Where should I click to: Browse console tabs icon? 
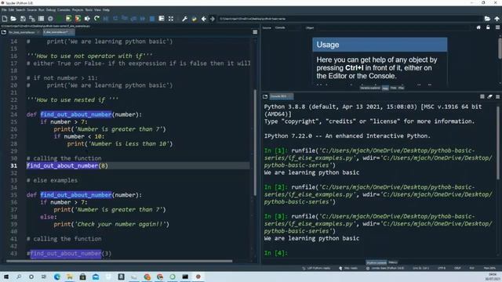[265, 96]
